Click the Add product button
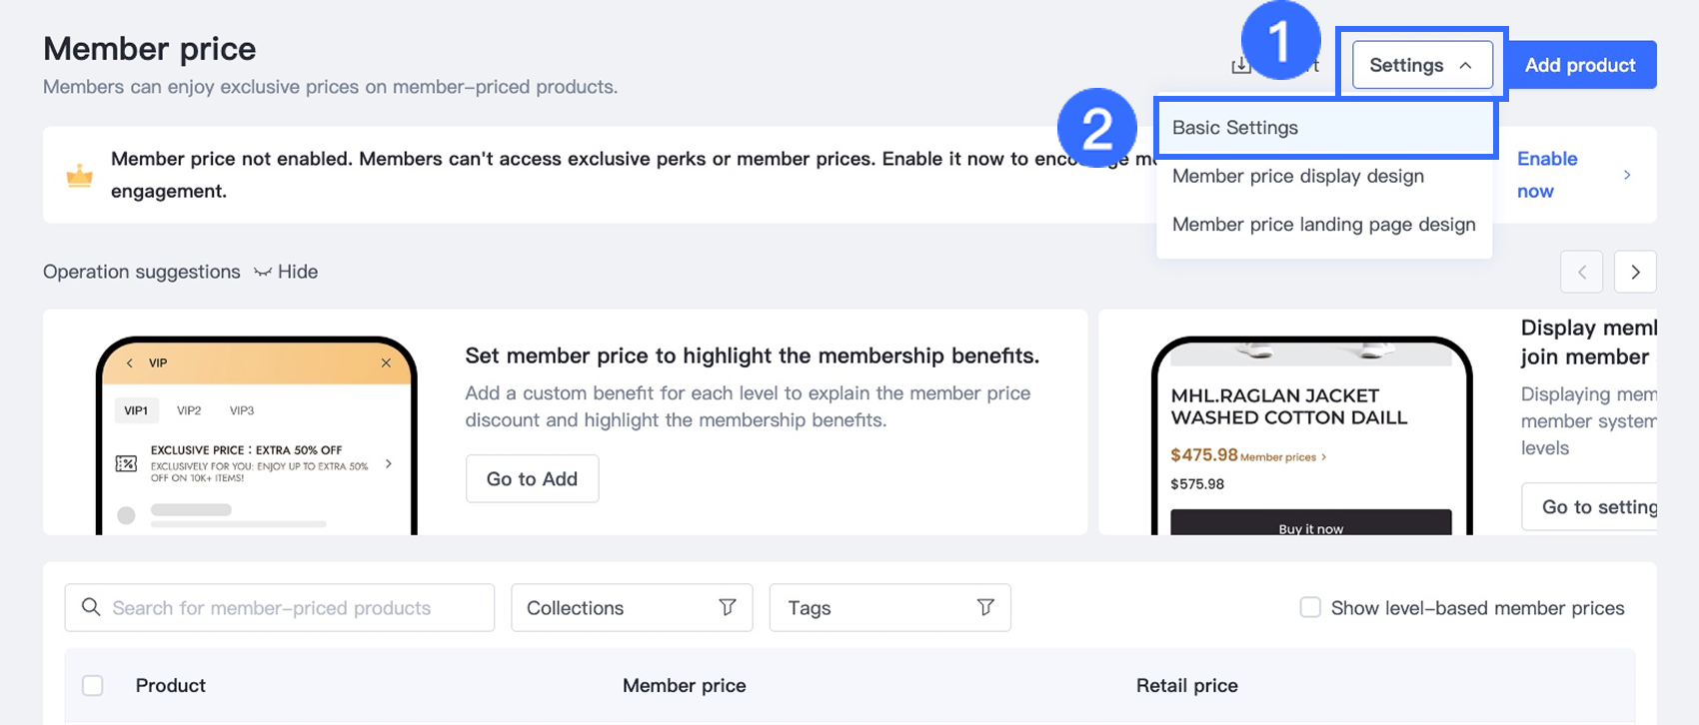 click(1580, 65)
